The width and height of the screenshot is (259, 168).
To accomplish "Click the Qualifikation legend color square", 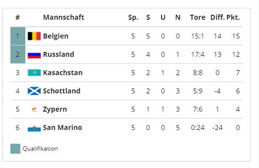I will [x=16, y=149].
